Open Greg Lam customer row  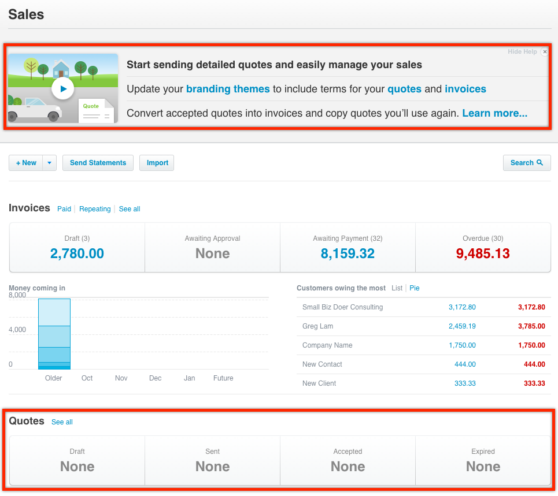(x=317, y=326)
